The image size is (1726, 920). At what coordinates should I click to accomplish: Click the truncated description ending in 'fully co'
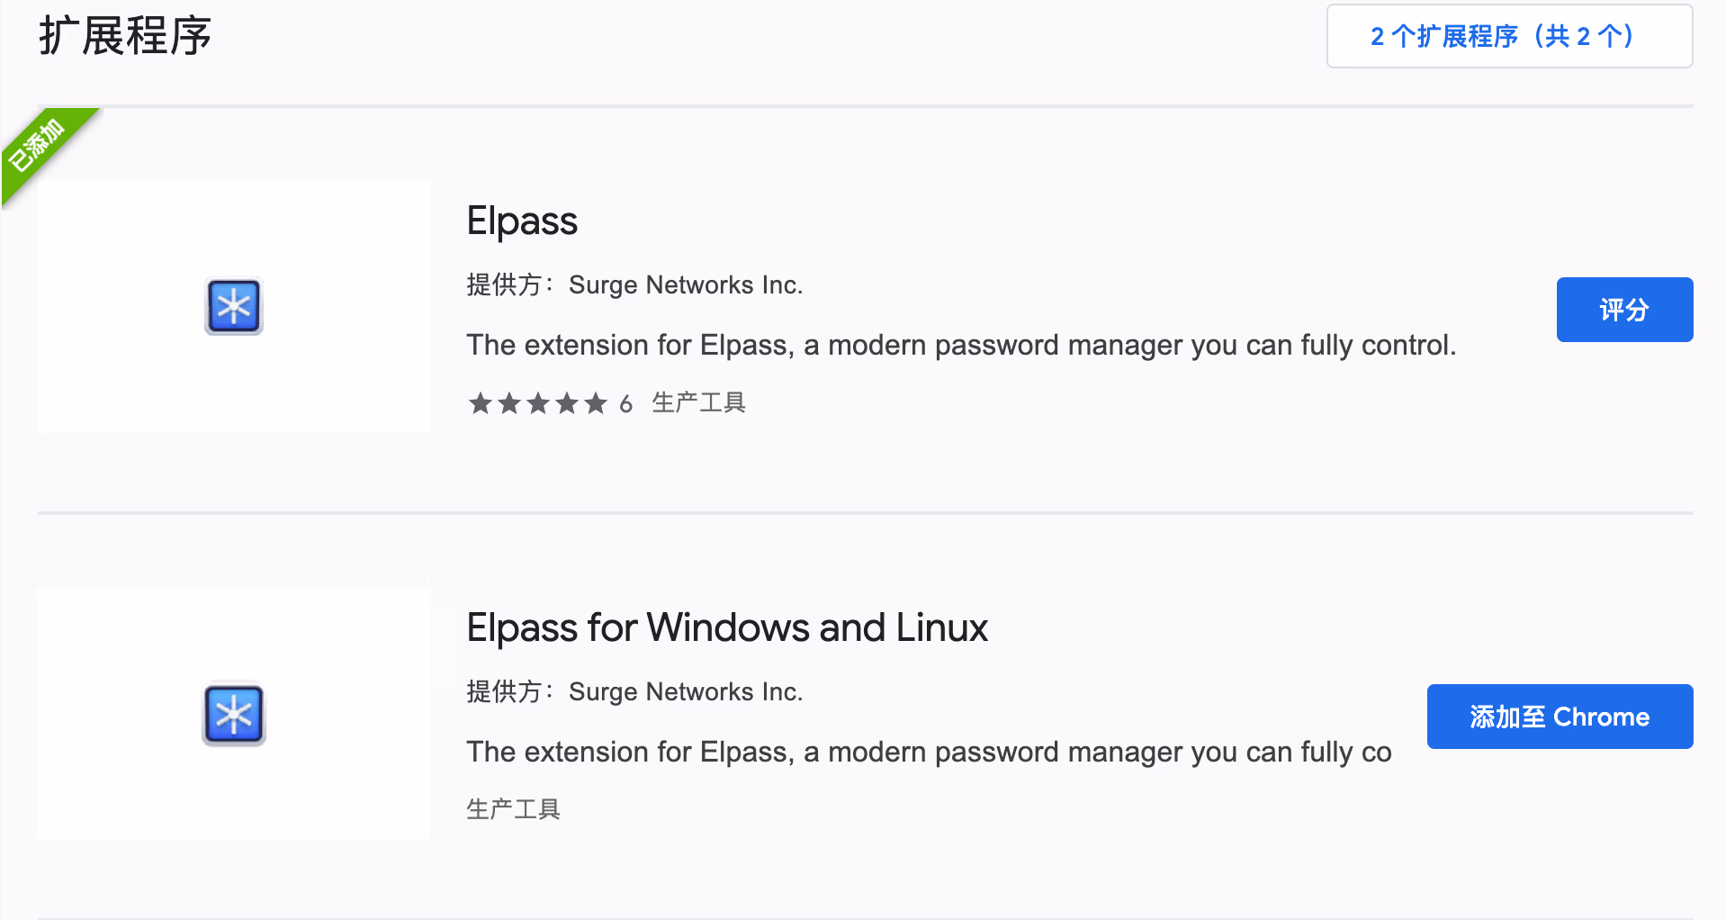point(928,753)
